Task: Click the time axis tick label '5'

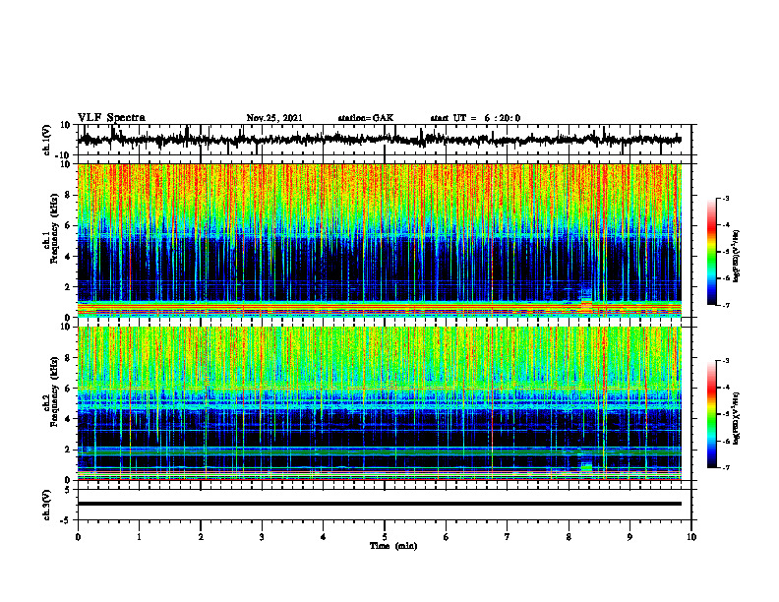Action: 385,537
